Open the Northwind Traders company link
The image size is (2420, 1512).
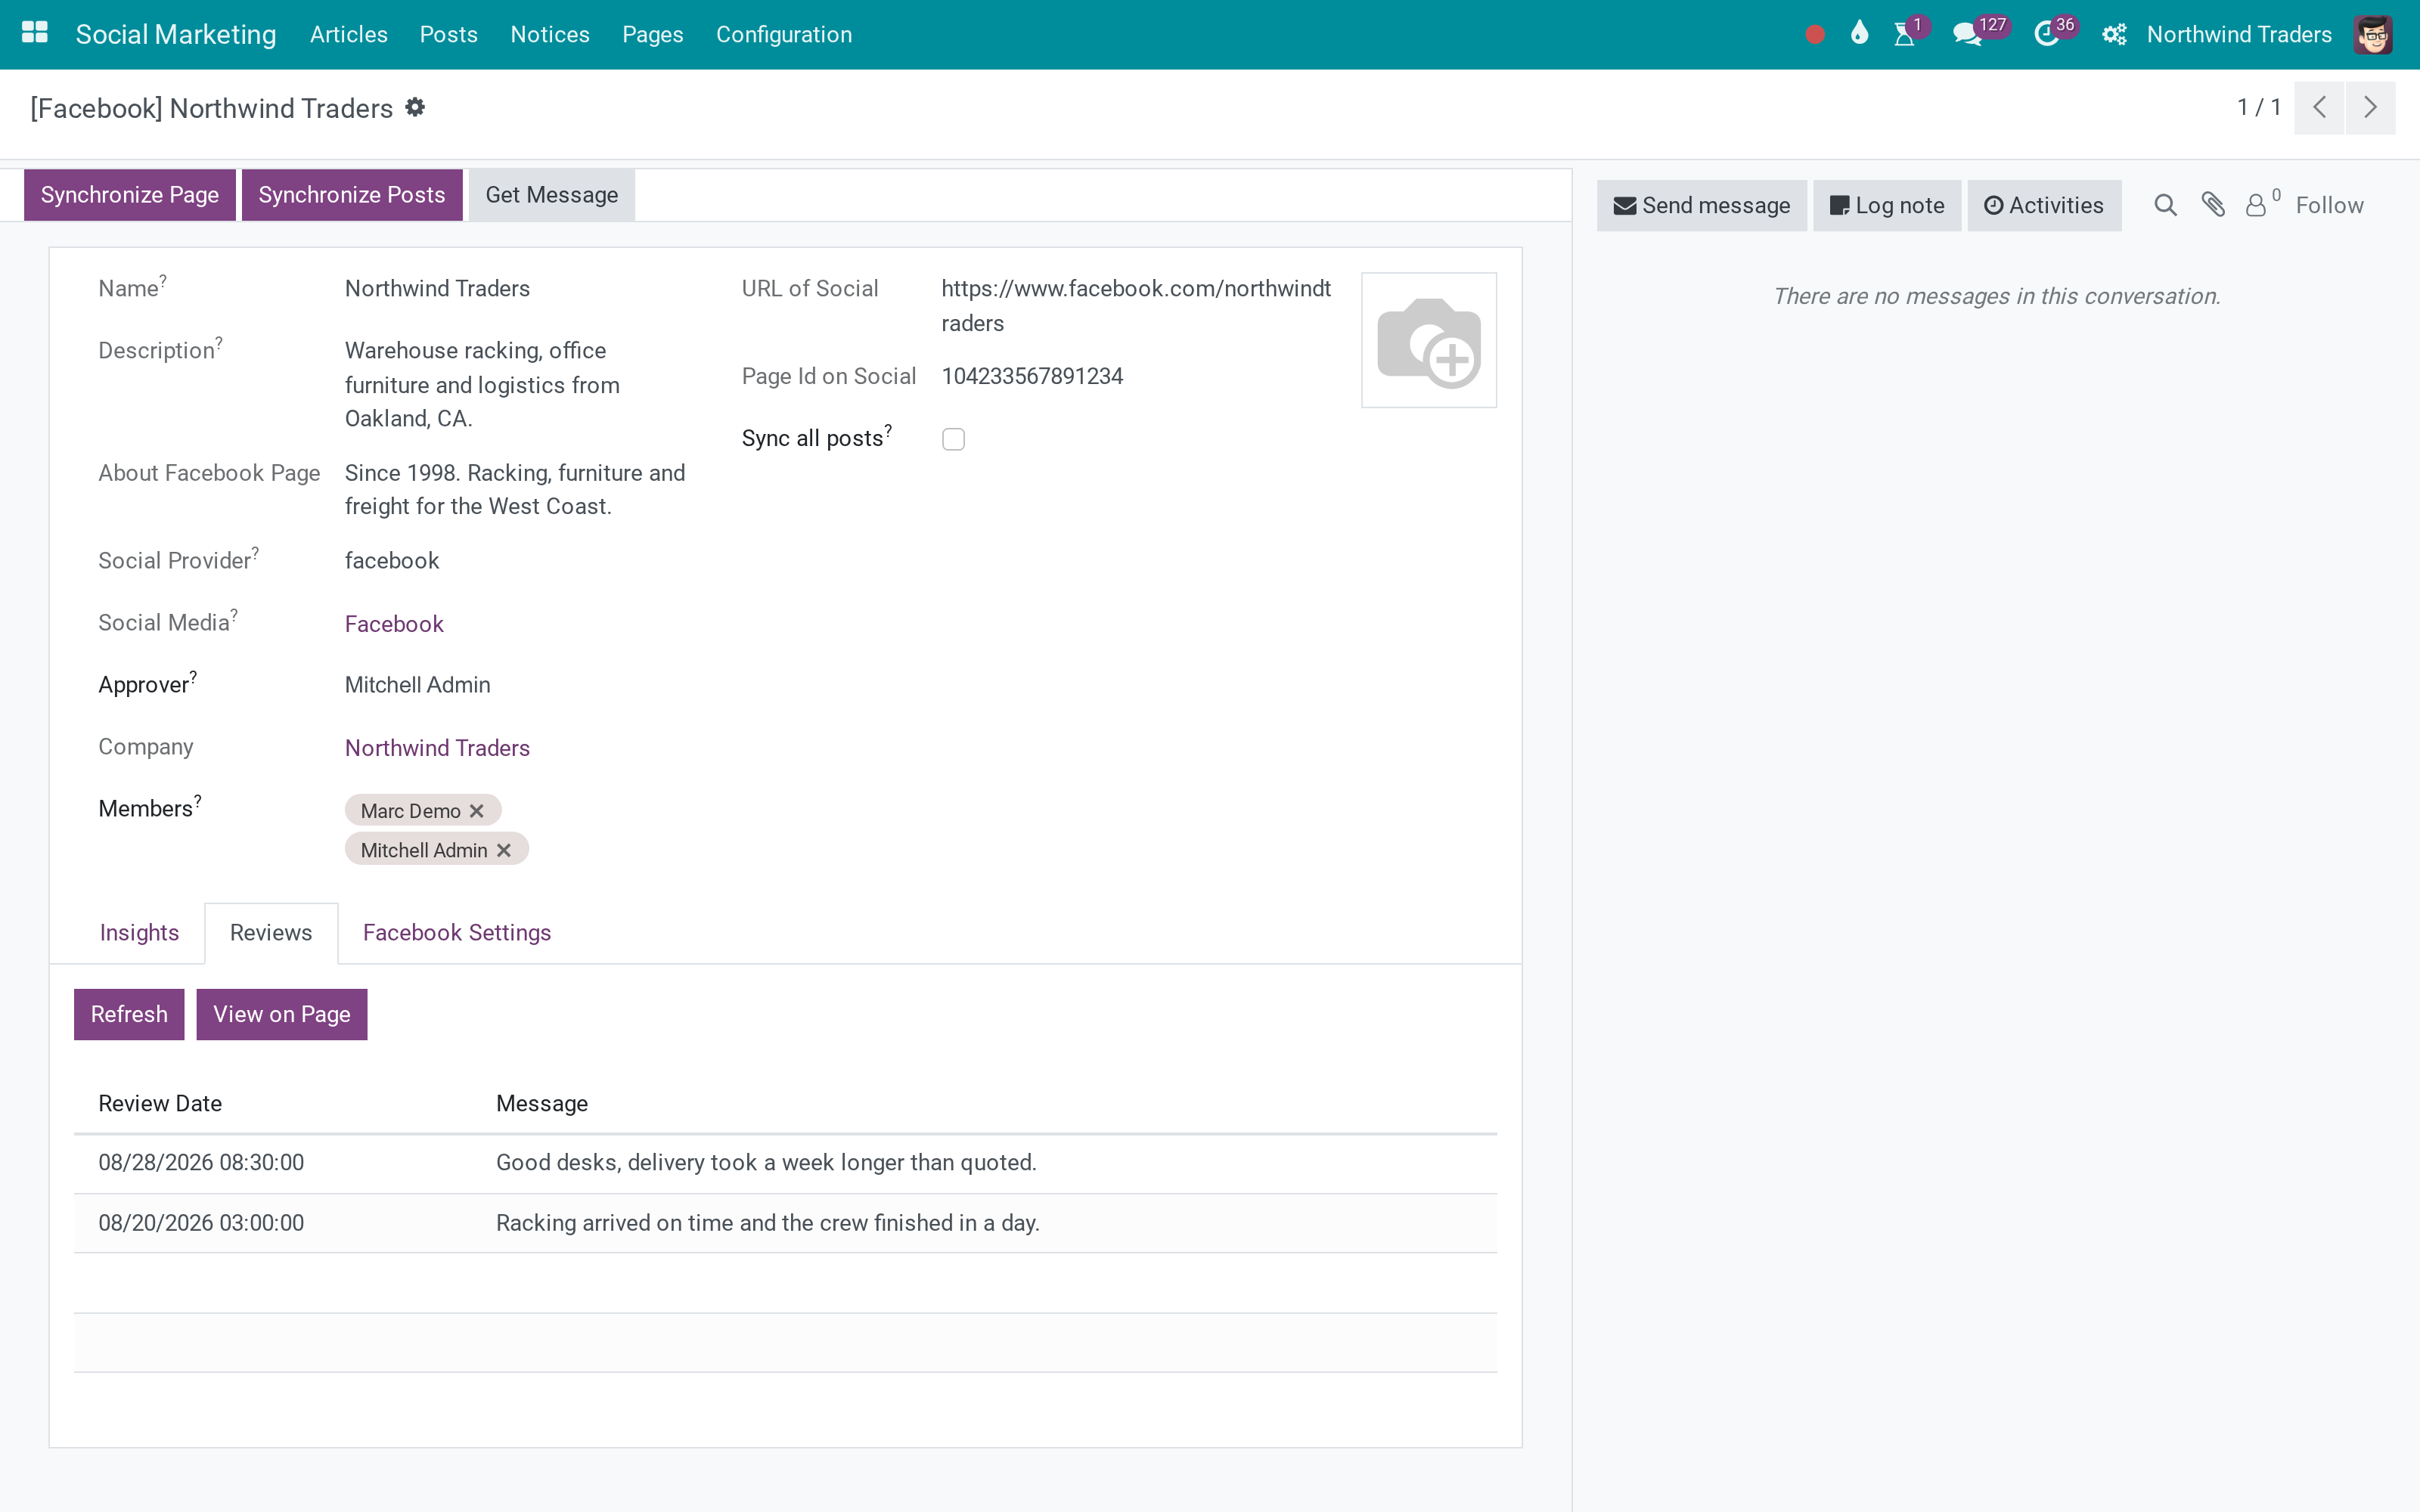coord(437,748)
